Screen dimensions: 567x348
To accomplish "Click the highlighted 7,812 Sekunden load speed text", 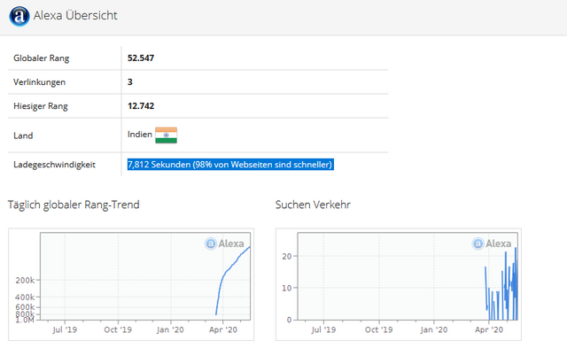I will click(x=230, y=165).
